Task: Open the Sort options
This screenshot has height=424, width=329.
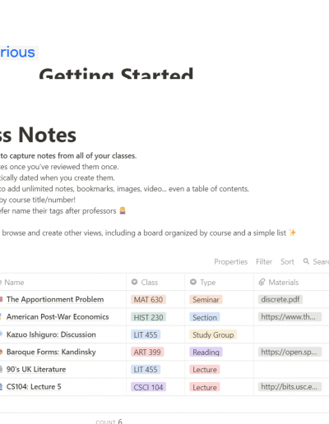Action: [287, 262]
